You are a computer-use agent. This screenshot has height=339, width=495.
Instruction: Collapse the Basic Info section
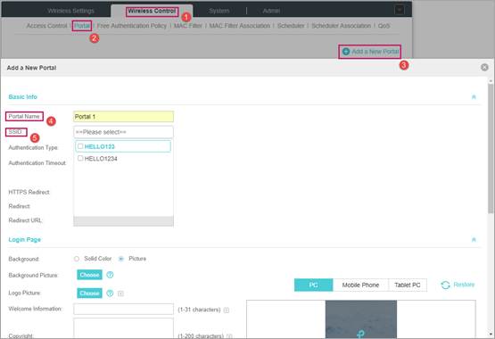pyautogui.click(x=474, y=97)
